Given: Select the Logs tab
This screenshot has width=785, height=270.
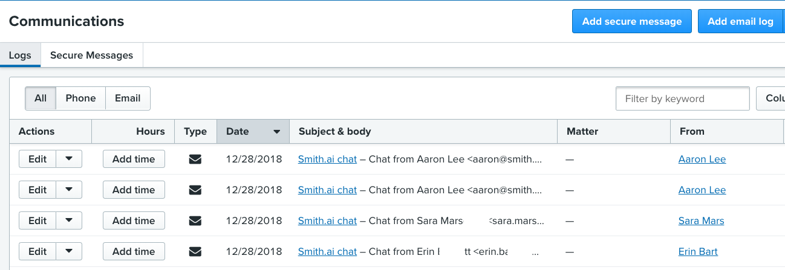Looking at the screenshot, I should point(20,56).
